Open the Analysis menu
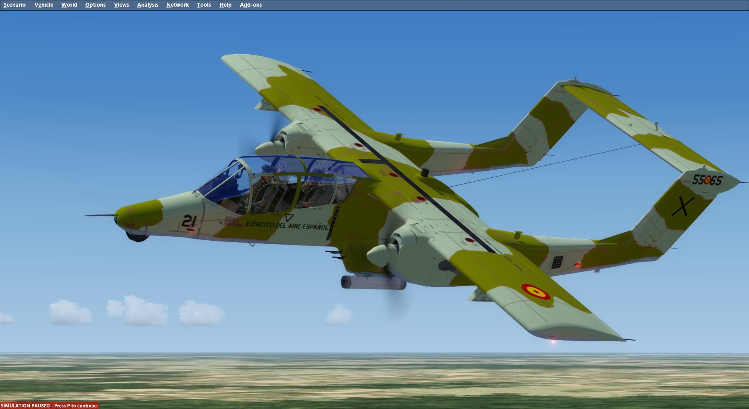Screen dimensions: 749x409 tap(148, 5)
